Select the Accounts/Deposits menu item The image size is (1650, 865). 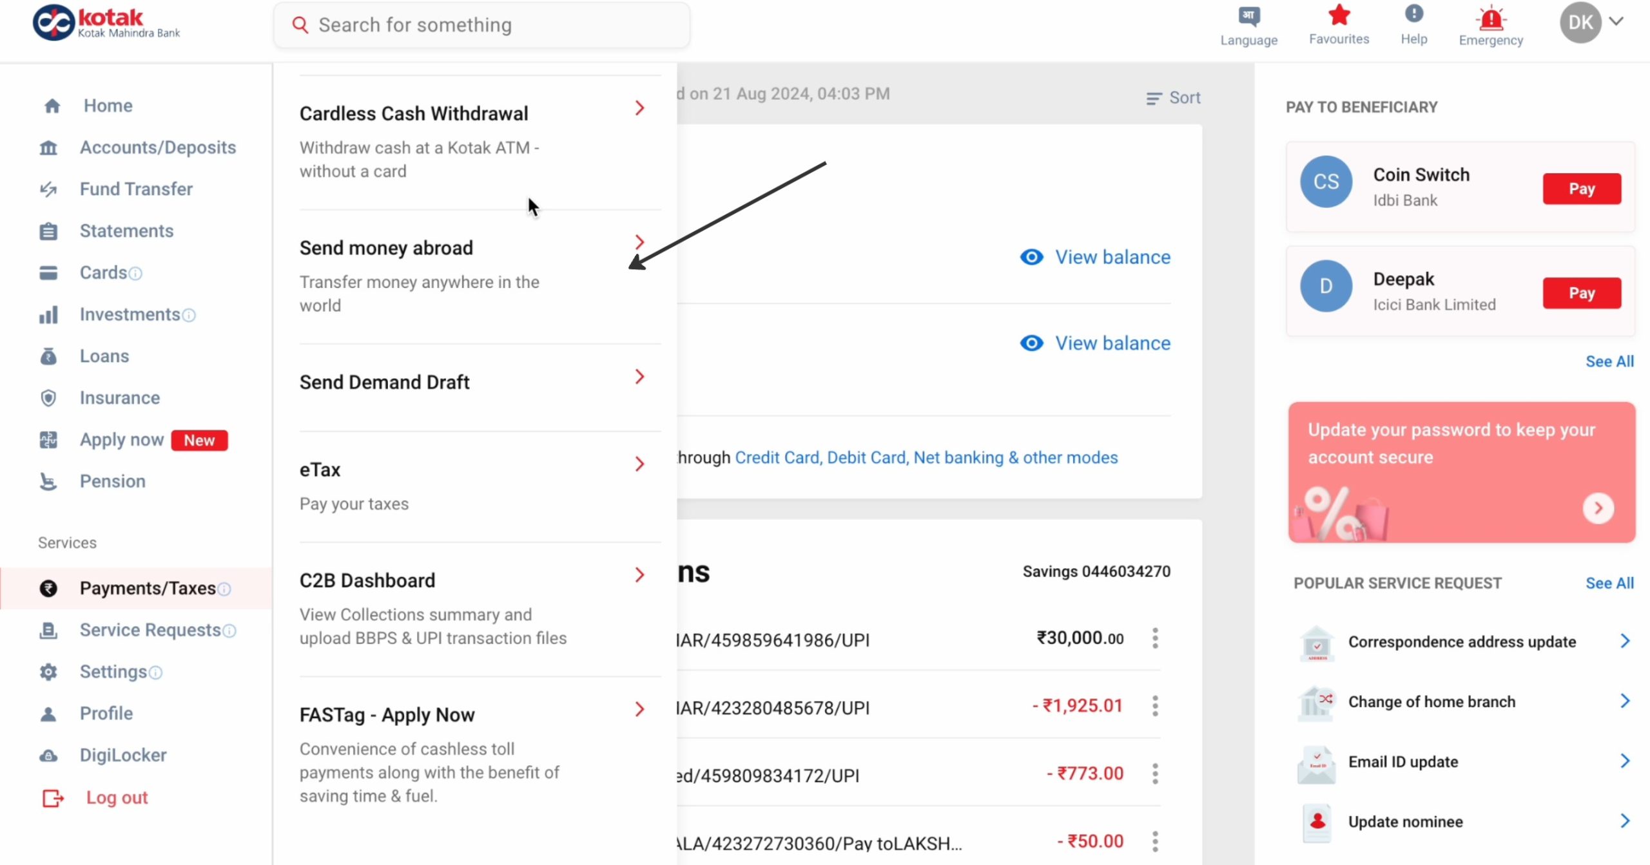159,147
